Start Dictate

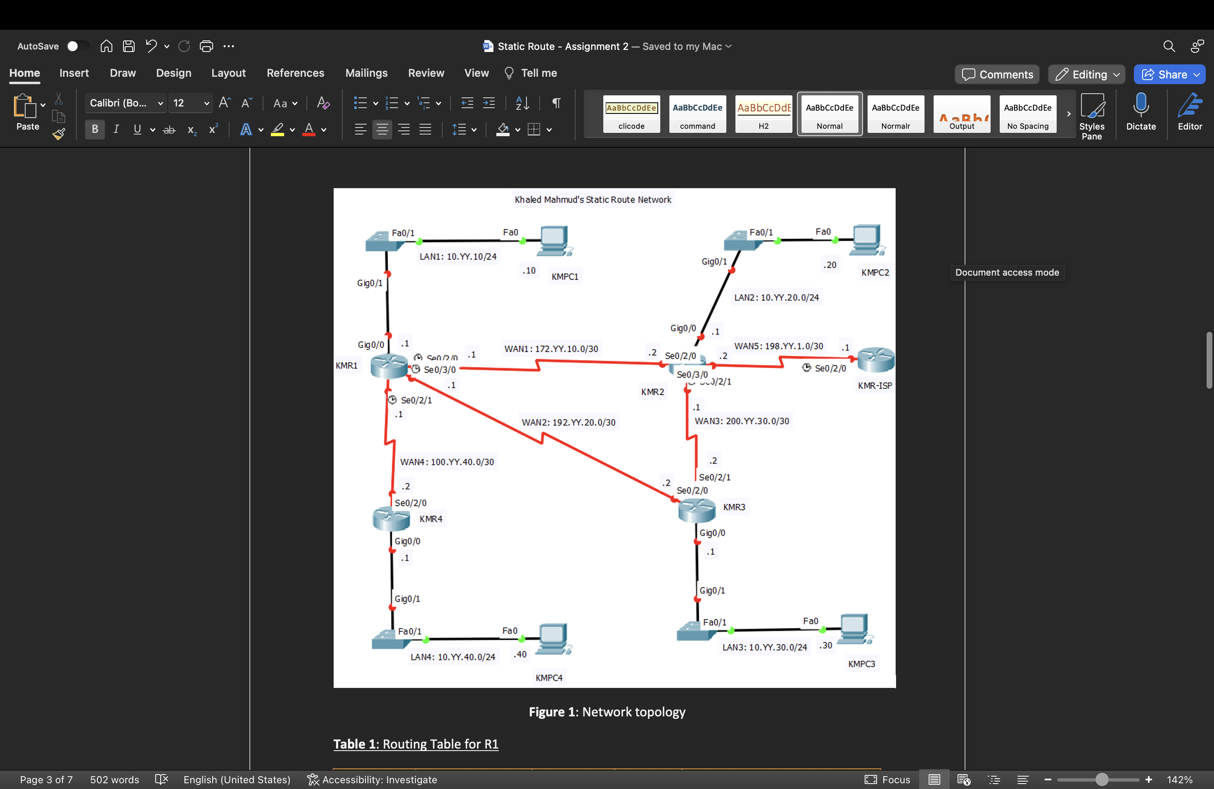pos(1141,112)
